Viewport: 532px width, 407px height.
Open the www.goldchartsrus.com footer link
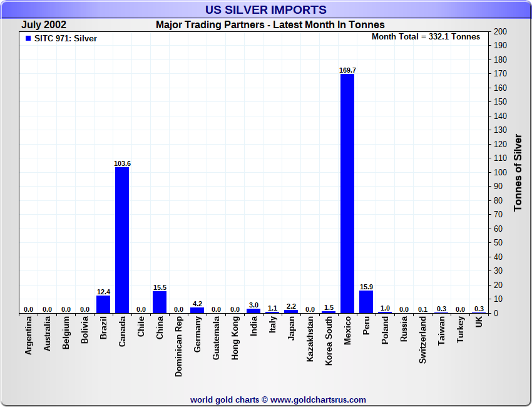(x=318, y=399)
